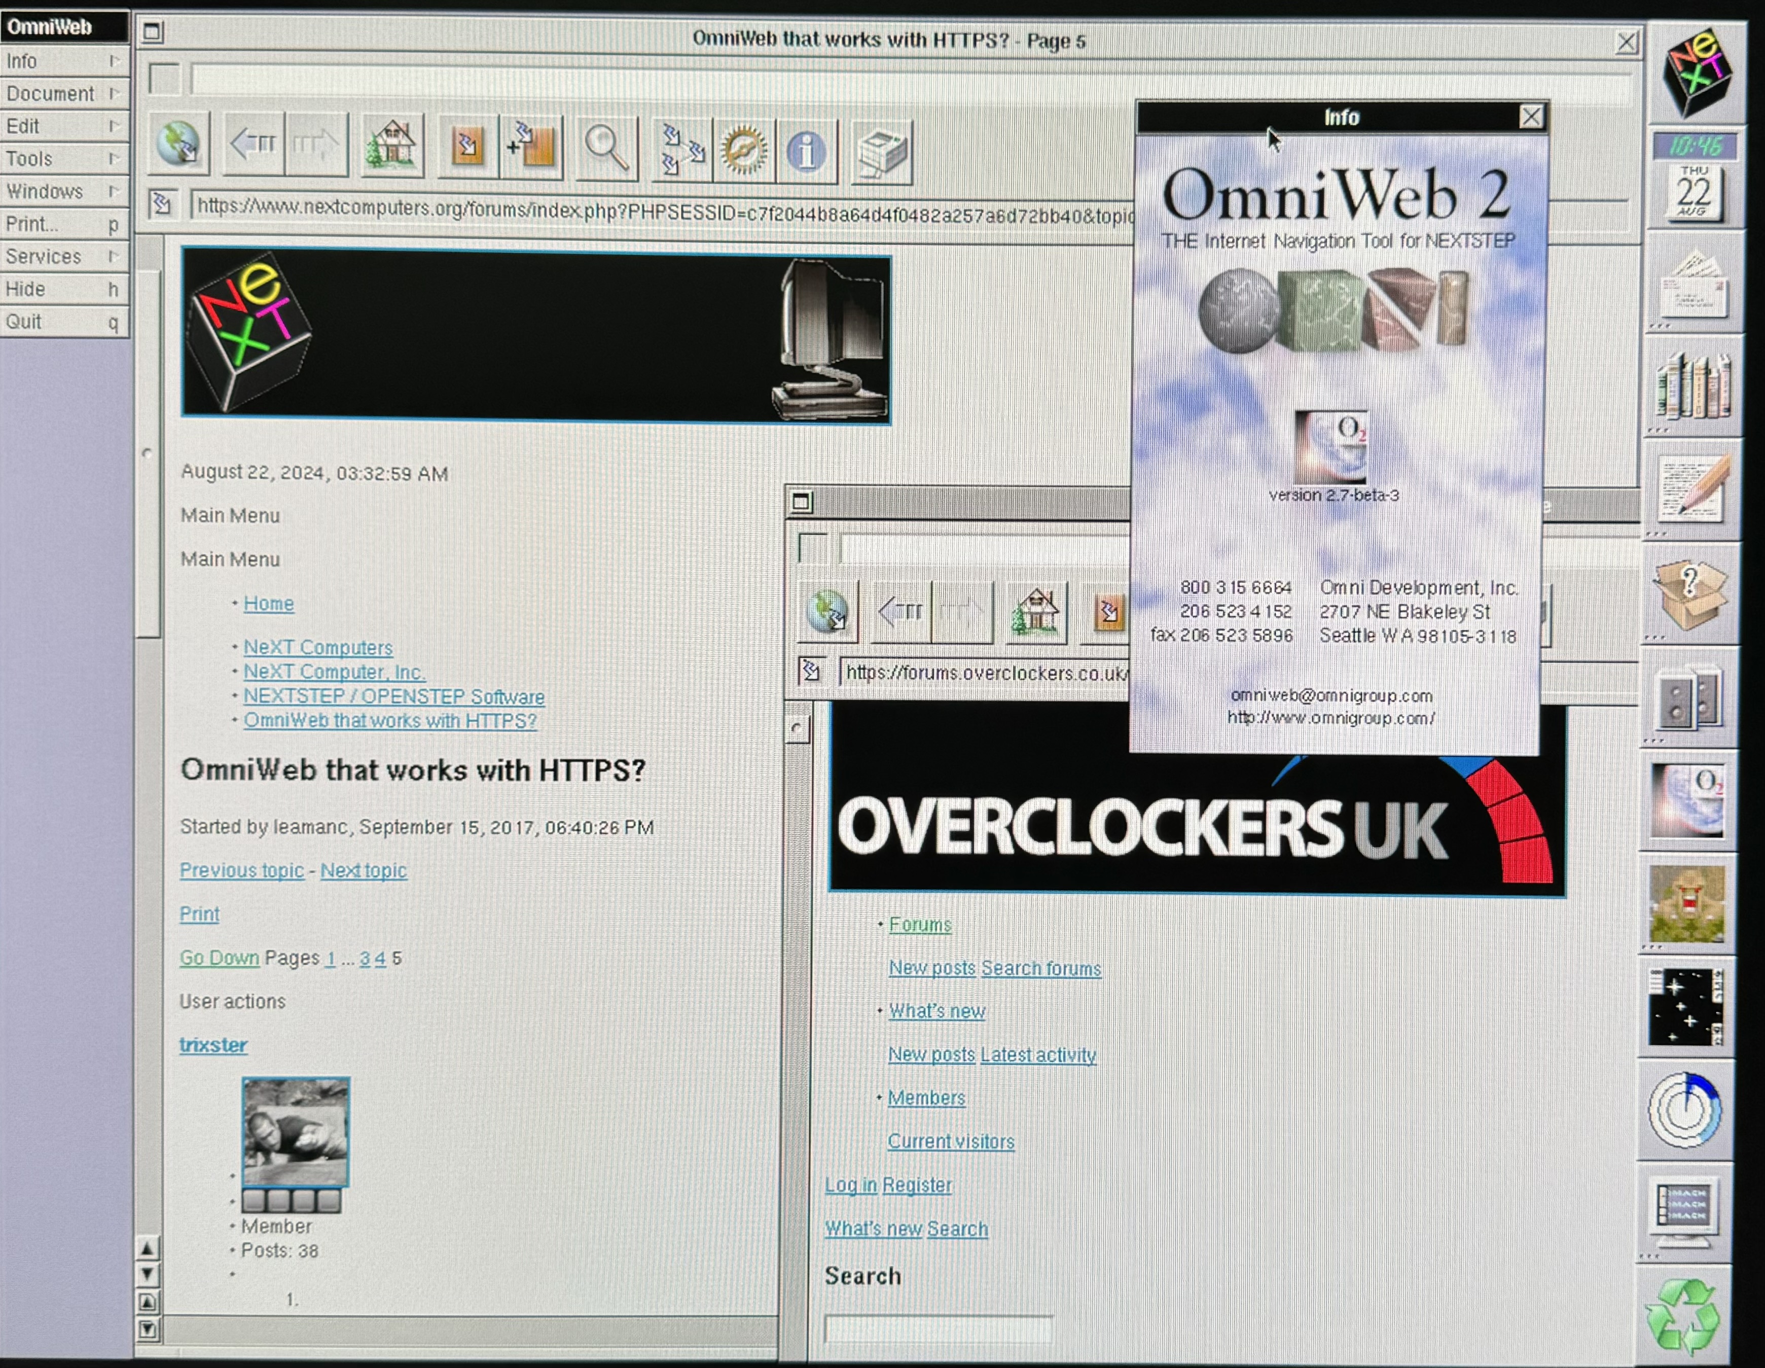Click the Overclockers URL address field

click(985, 673)
